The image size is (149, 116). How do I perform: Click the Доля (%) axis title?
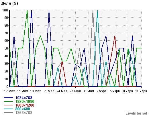click(x=9, y=3)
